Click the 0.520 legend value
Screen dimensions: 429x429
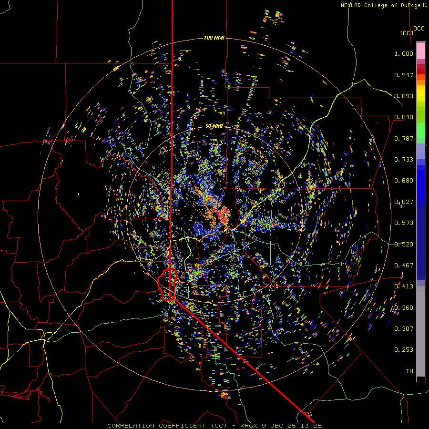(x=404, y=245)
